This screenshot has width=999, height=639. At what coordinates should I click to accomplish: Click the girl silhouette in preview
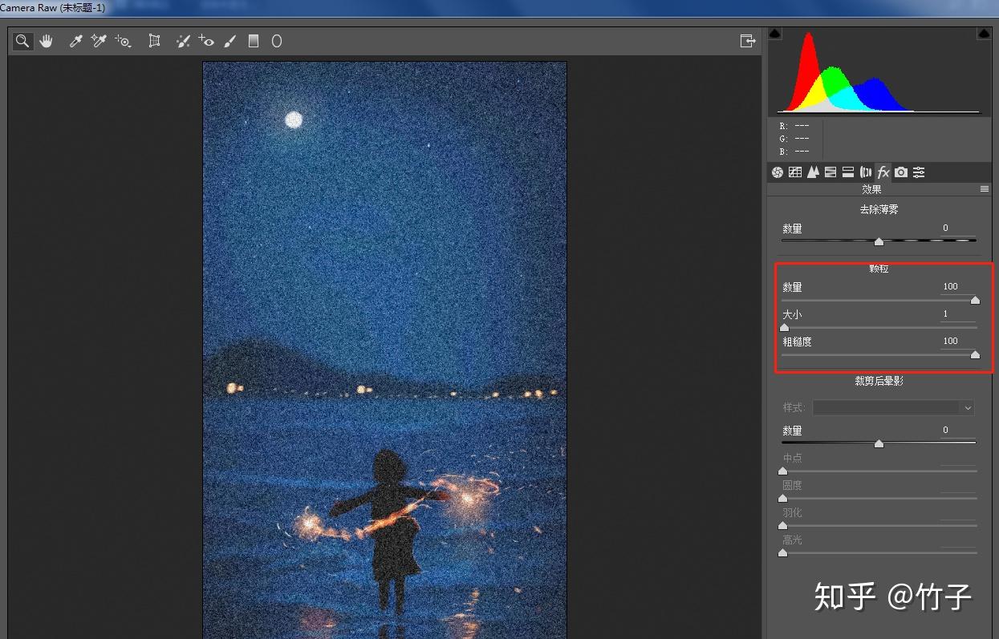tap(392, 529)
